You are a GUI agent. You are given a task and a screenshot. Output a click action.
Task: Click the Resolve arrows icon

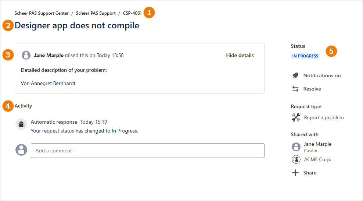(295, 89)
